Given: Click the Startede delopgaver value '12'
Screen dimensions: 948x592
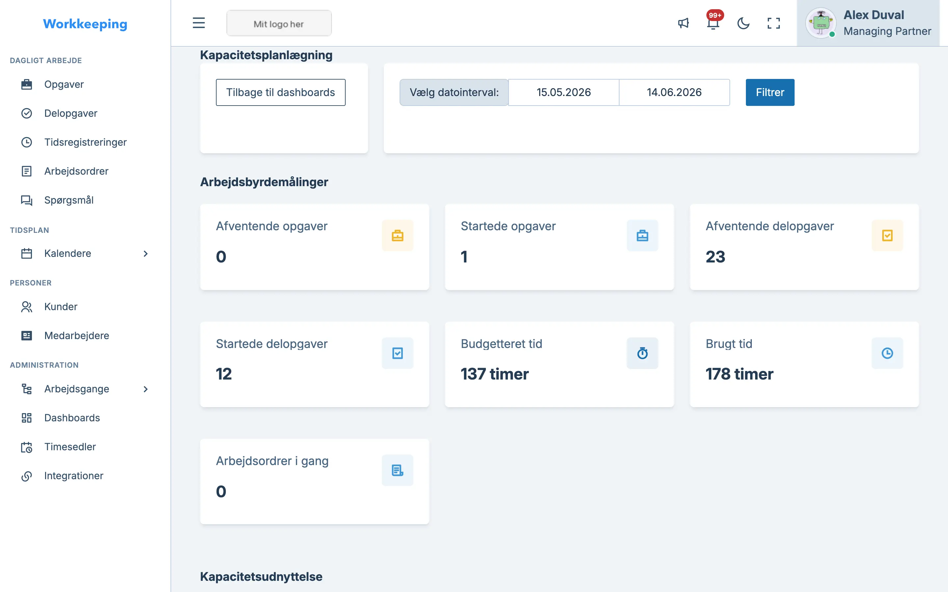Looking at the screenshot, I should click(224, 374).
